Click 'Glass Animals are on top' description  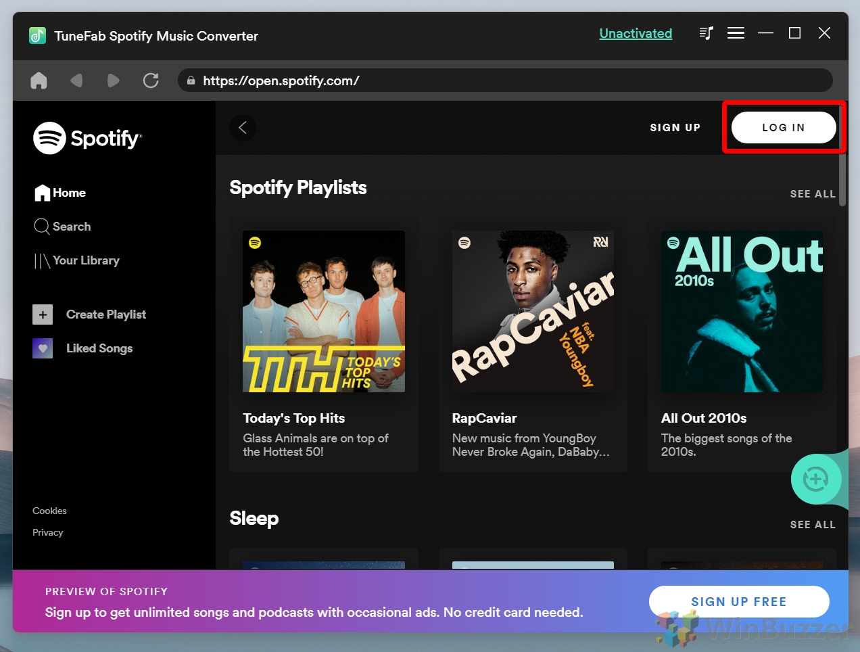click(316, 445)
